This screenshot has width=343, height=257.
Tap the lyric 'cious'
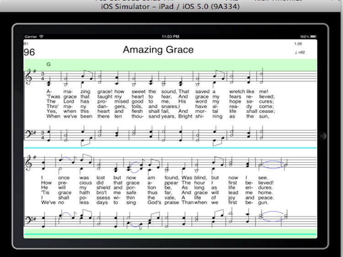(x=86, y=183)
